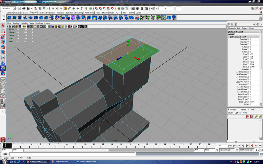Open the Layers menu in layer editor
The image size is (263, 164).
(x=231, y=113)
